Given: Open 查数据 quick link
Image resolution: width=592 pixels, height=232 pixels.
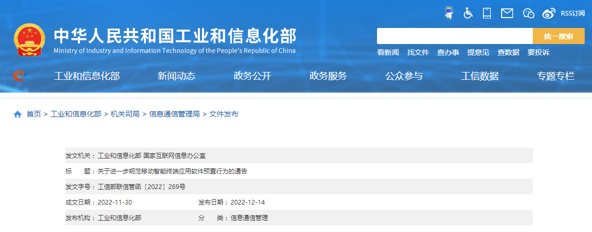Looking at the screenshot, I should pos(508,52).
